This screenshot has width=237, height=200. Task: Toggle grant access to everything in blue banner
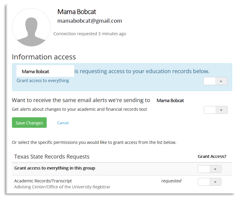215,81
